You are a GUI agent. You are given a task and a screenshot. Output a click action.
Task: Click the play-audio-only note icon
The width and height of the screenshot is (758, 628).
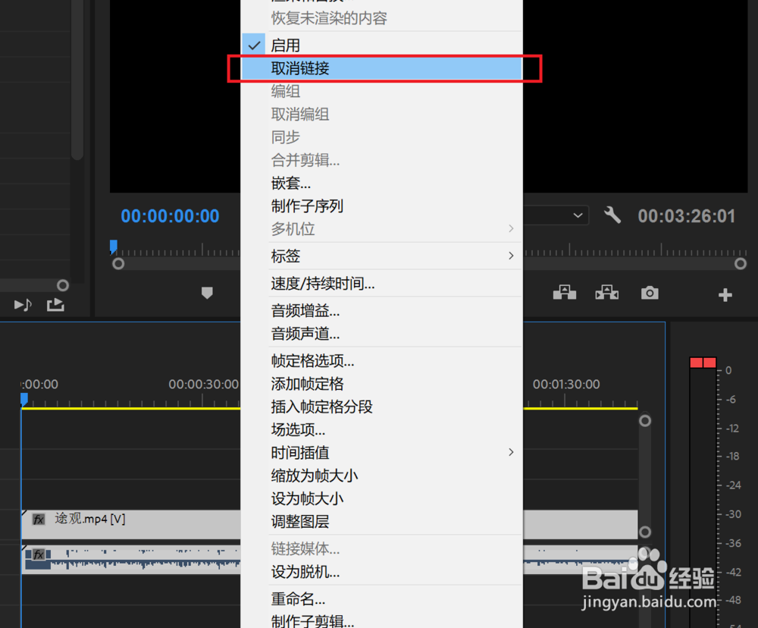tap(22, 304)
